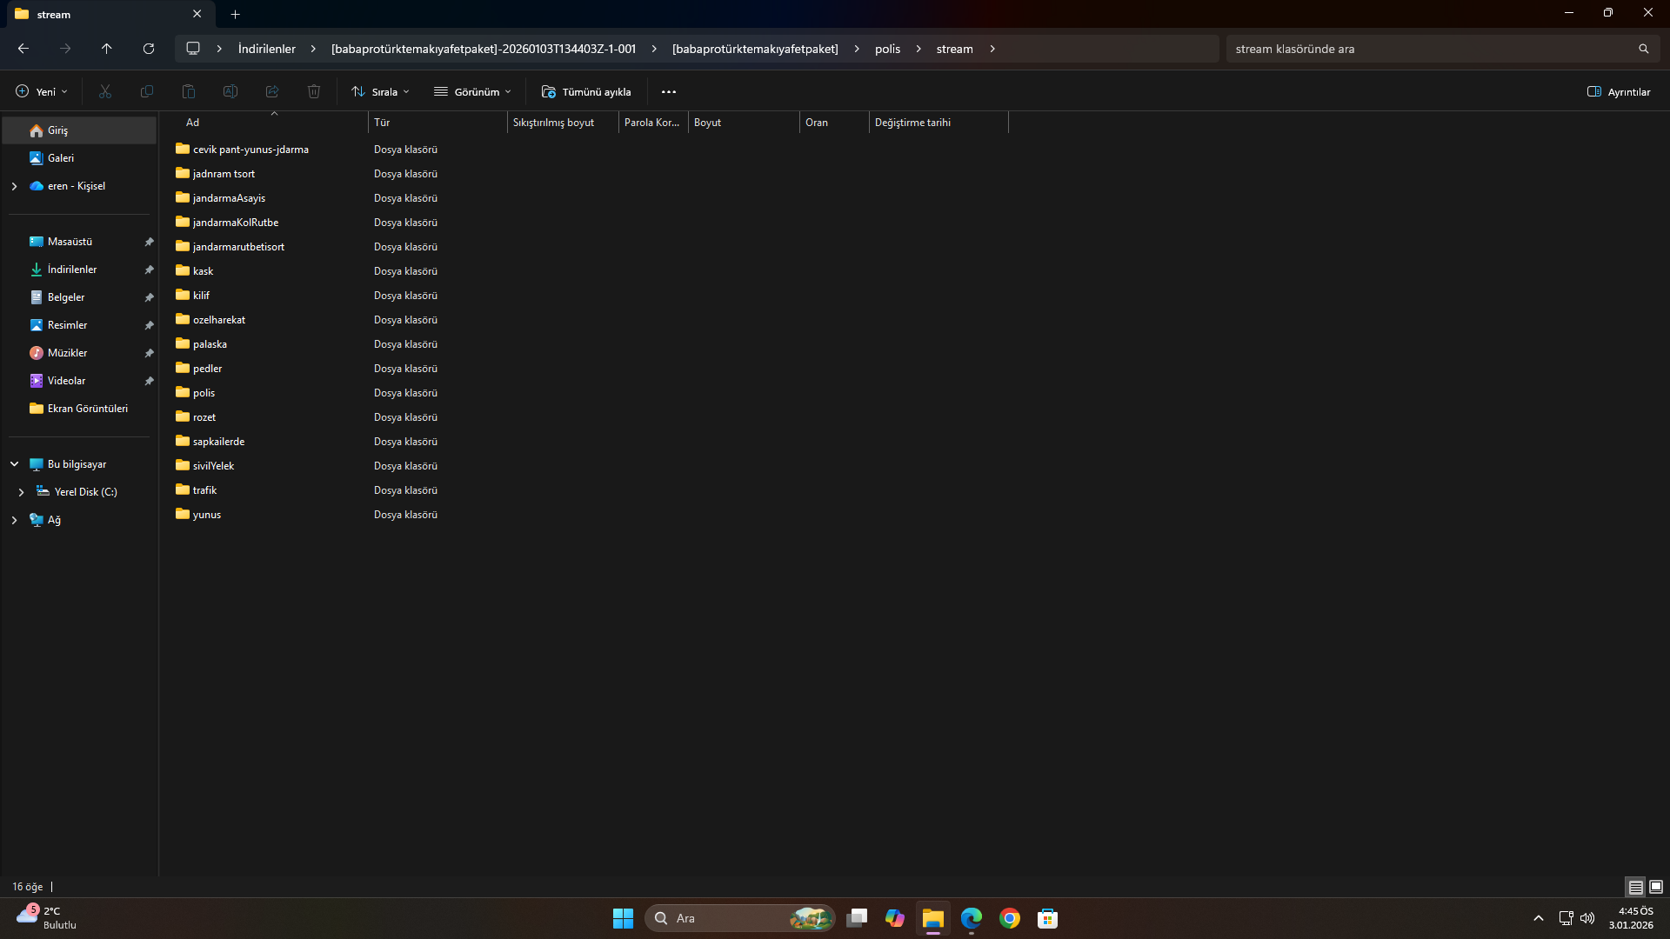This screenshot has height=939, width=1670.
Task: Click the Paste clipboard icon
Action: [189, 91]
